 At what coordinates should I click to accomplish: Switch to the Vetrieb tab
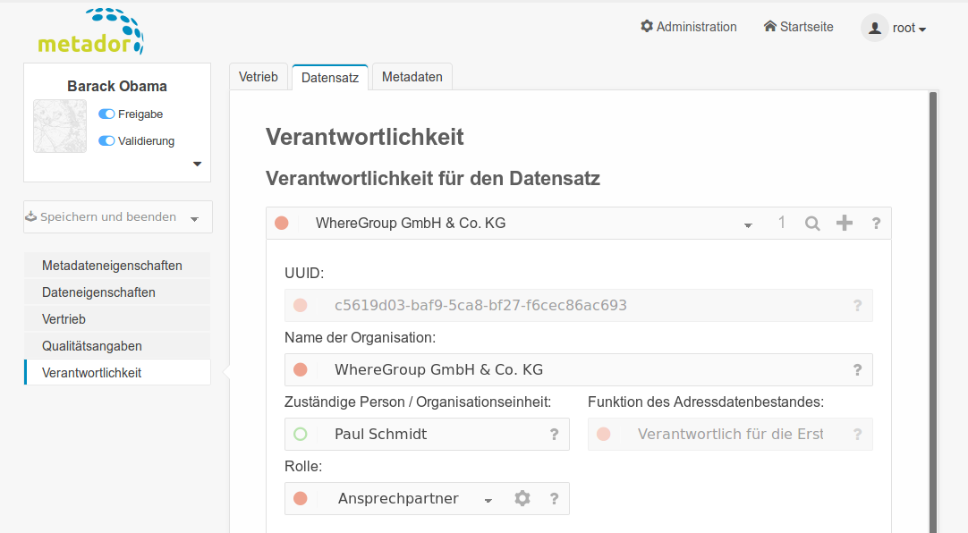258,77
